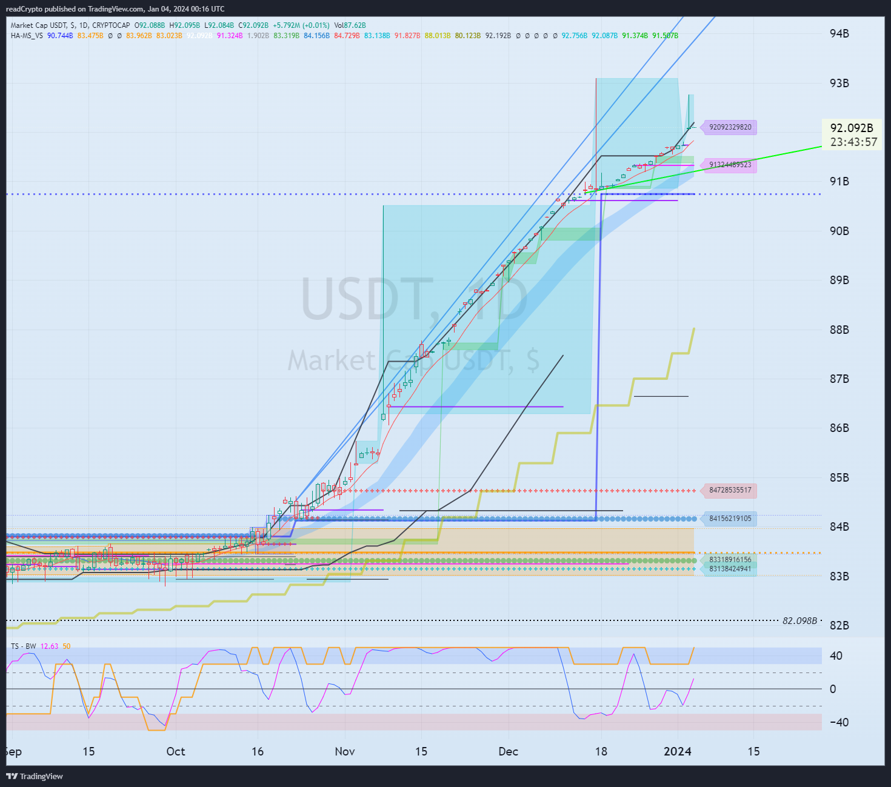Select the HA-MS_VS indicator legend name
891x787 pixels.
[27, 36]
